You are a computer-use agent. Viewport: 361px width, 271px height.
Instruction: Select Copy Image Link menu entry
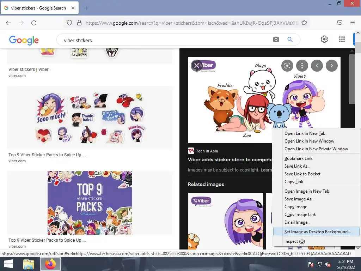click(300, 215)
